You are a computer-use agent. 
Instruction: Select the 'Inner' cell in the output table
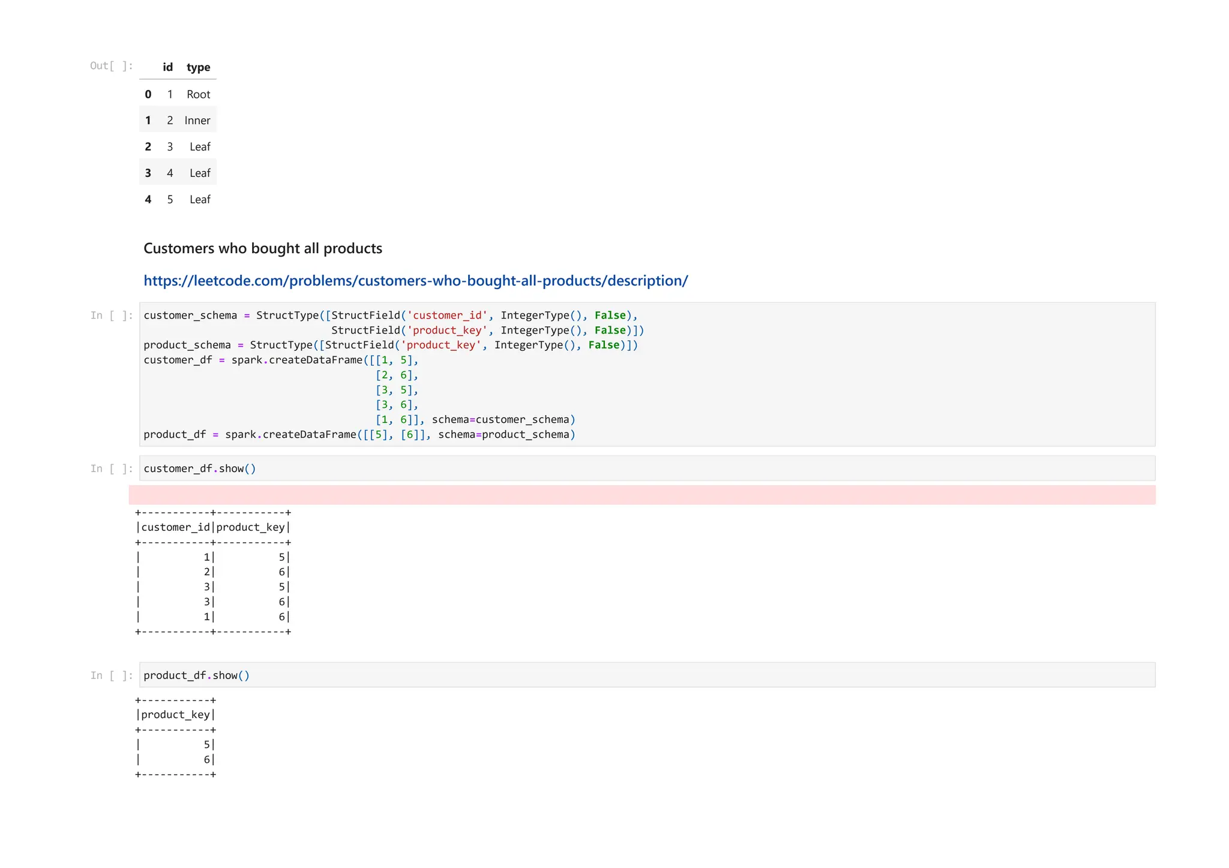point(197,121)
